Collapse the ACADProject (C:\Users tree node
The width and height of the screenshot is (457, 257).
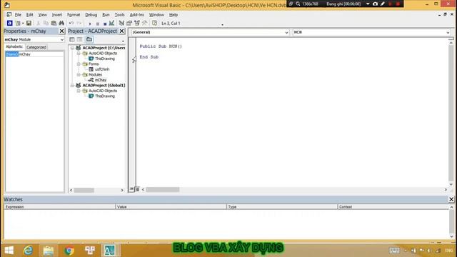click(x=72, y=48)
